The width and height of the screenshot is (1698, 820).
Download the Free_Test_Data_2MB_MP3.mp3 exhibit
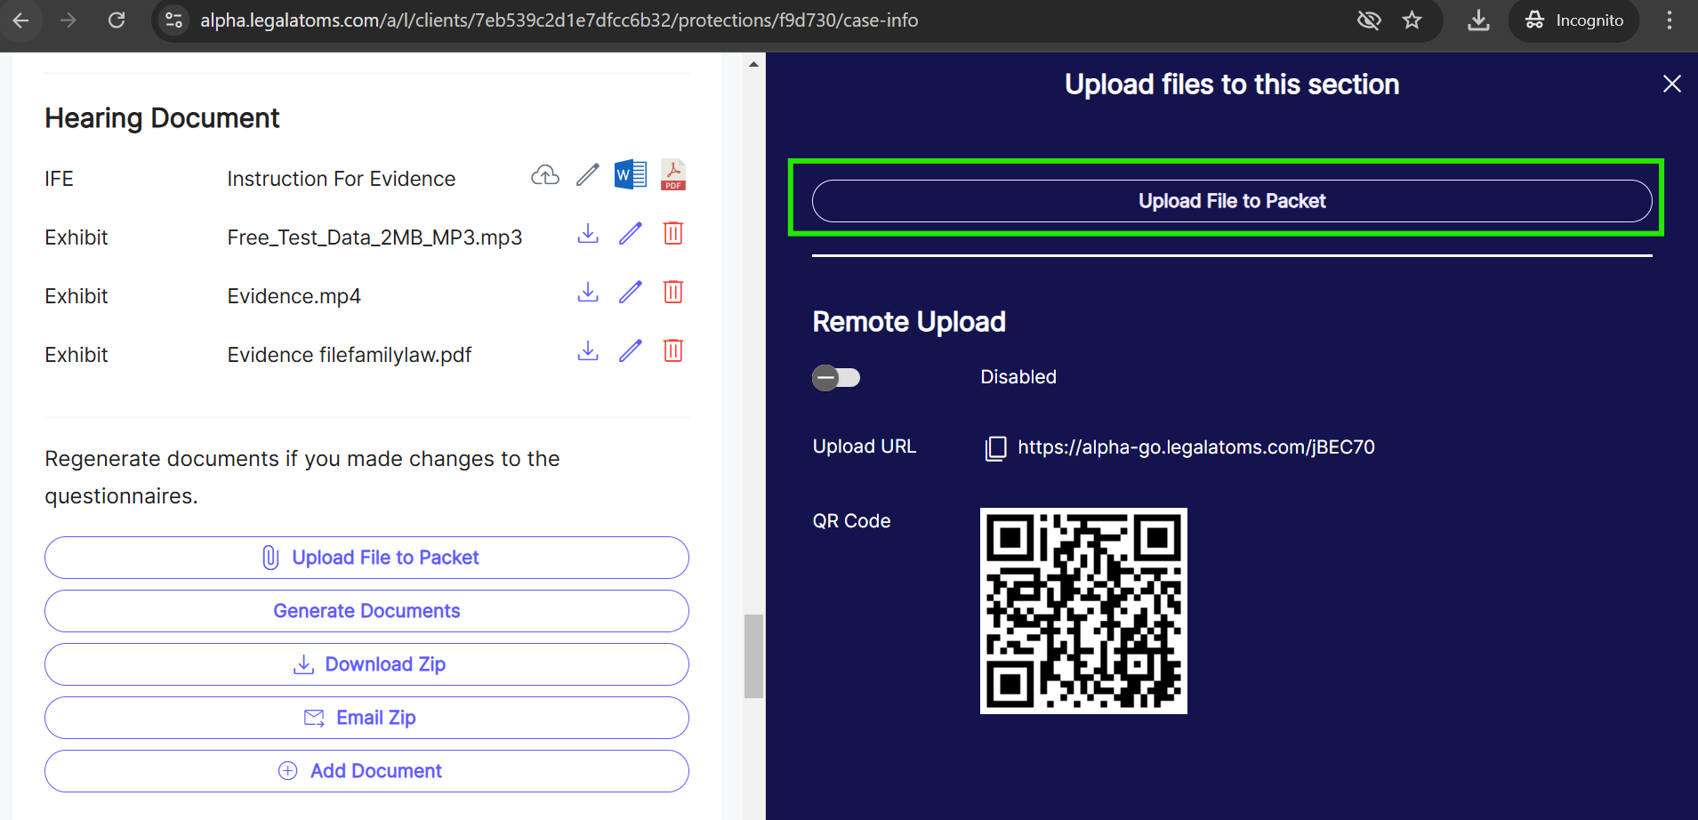[x=588, y=234]
